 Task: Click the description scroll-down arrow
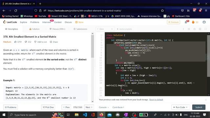click(93, 101)
